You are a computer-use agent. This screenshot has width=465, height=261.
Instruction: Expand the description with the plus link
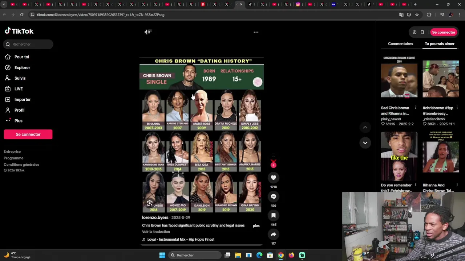point(256,225)
